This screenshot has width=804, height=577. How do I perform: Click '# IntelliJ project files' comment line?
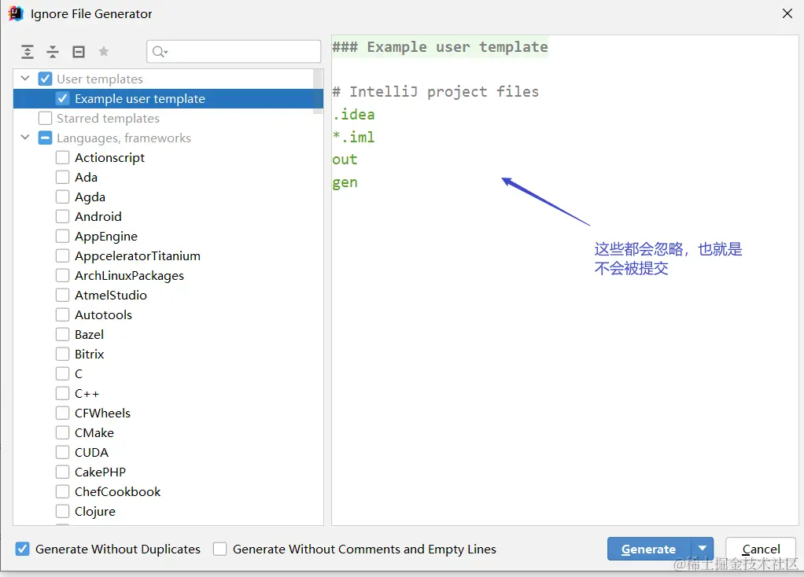point(435,92)
